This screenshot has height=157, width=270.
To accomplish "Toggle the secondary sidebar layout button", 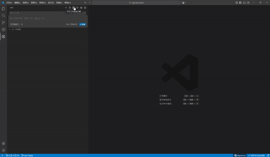I will (248, 2).
